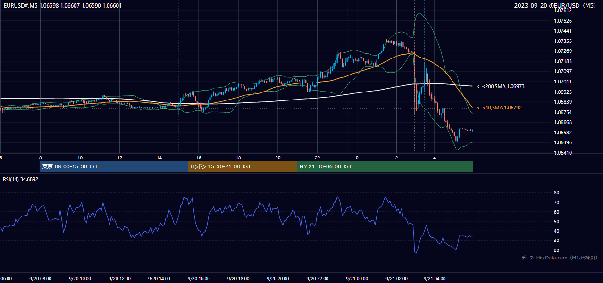
Task: Click the 9/20 16:00 date label
Action: [x=199, y=279]
